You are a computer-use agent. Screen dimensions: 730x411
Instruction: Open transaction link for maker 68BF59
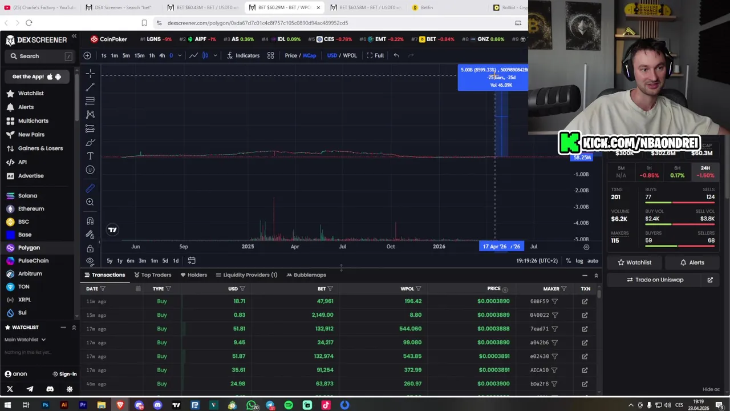coord(585,301)
